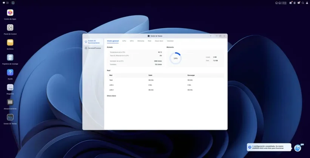Select the LAN 2 row
Image resolution: width=310 pixels, height=158 pixels.
(165, 90)
